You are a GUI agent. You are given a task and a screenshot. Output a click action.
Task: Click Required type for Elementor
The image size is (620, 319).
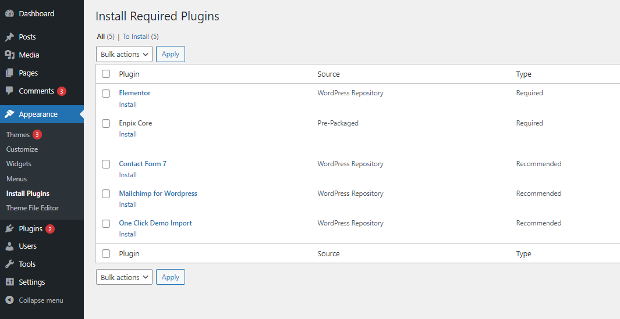(x=529, y=93)
